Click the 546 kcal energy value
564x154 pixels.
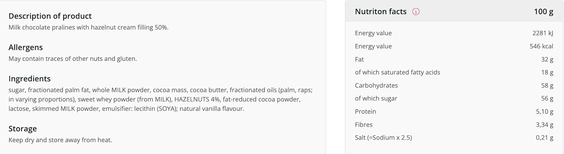click(541, 46)
